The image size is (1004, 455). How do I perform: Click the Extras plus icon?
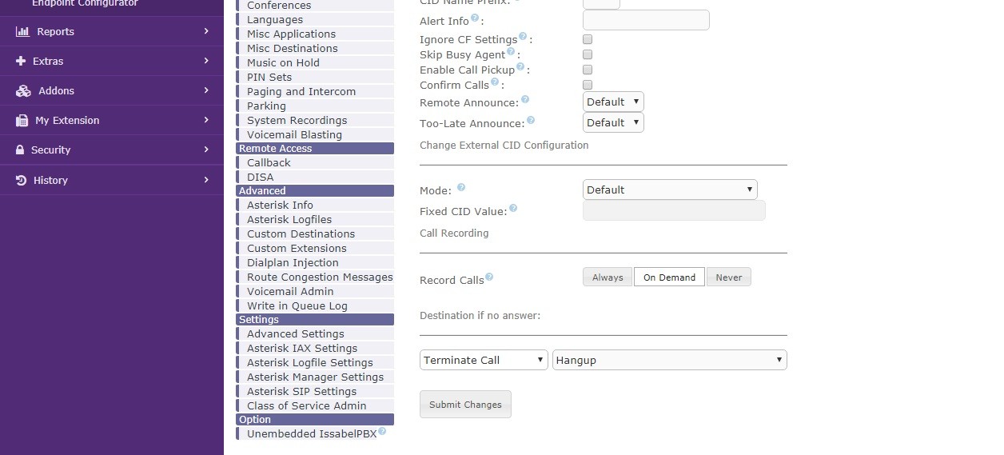point(21,61)
